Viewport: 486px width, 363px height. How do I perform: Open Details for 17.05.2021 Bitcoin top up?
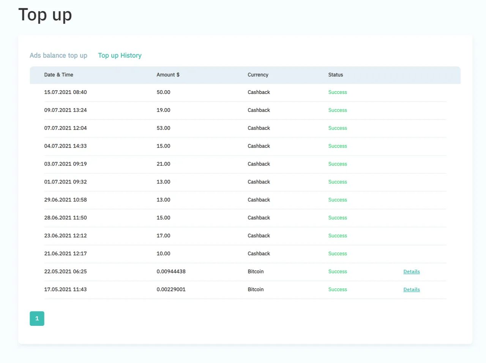[x=412, y=289]
